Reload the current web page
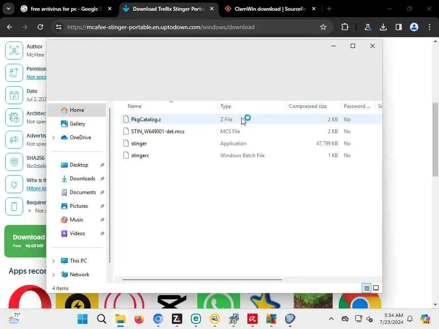This screenshot has width=439, height=329. pos(40,27)
